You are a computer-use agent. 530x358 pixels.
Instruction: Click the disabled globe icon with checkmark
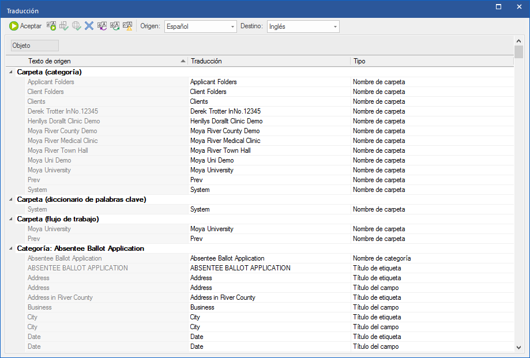pos(76,26)
